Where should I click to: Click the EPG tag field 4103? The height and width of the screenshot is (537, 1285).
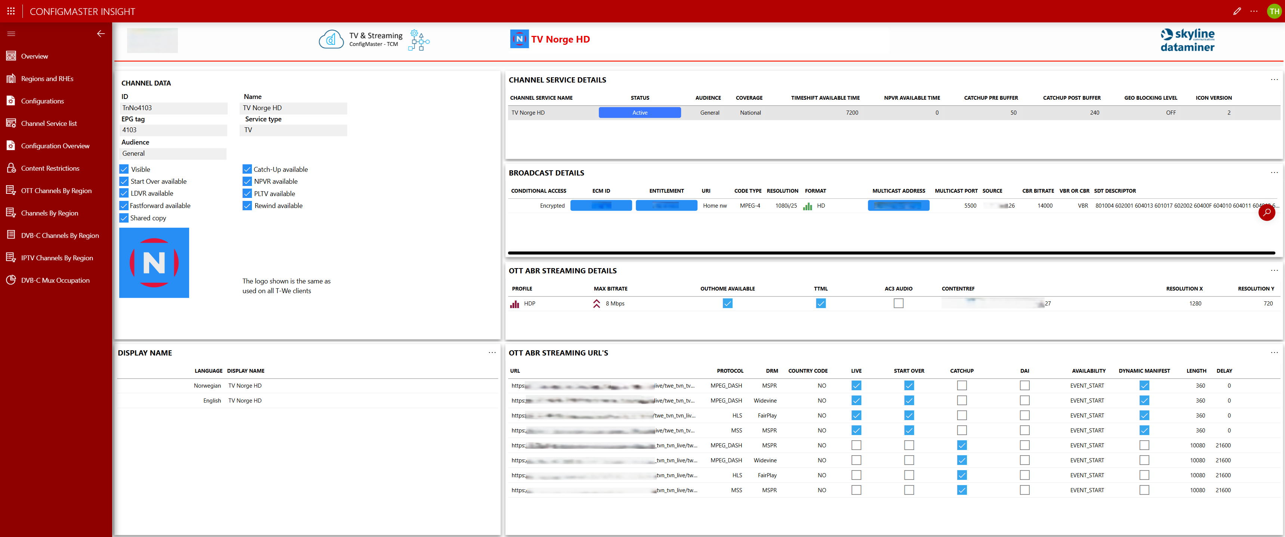[x=173, y=130]
